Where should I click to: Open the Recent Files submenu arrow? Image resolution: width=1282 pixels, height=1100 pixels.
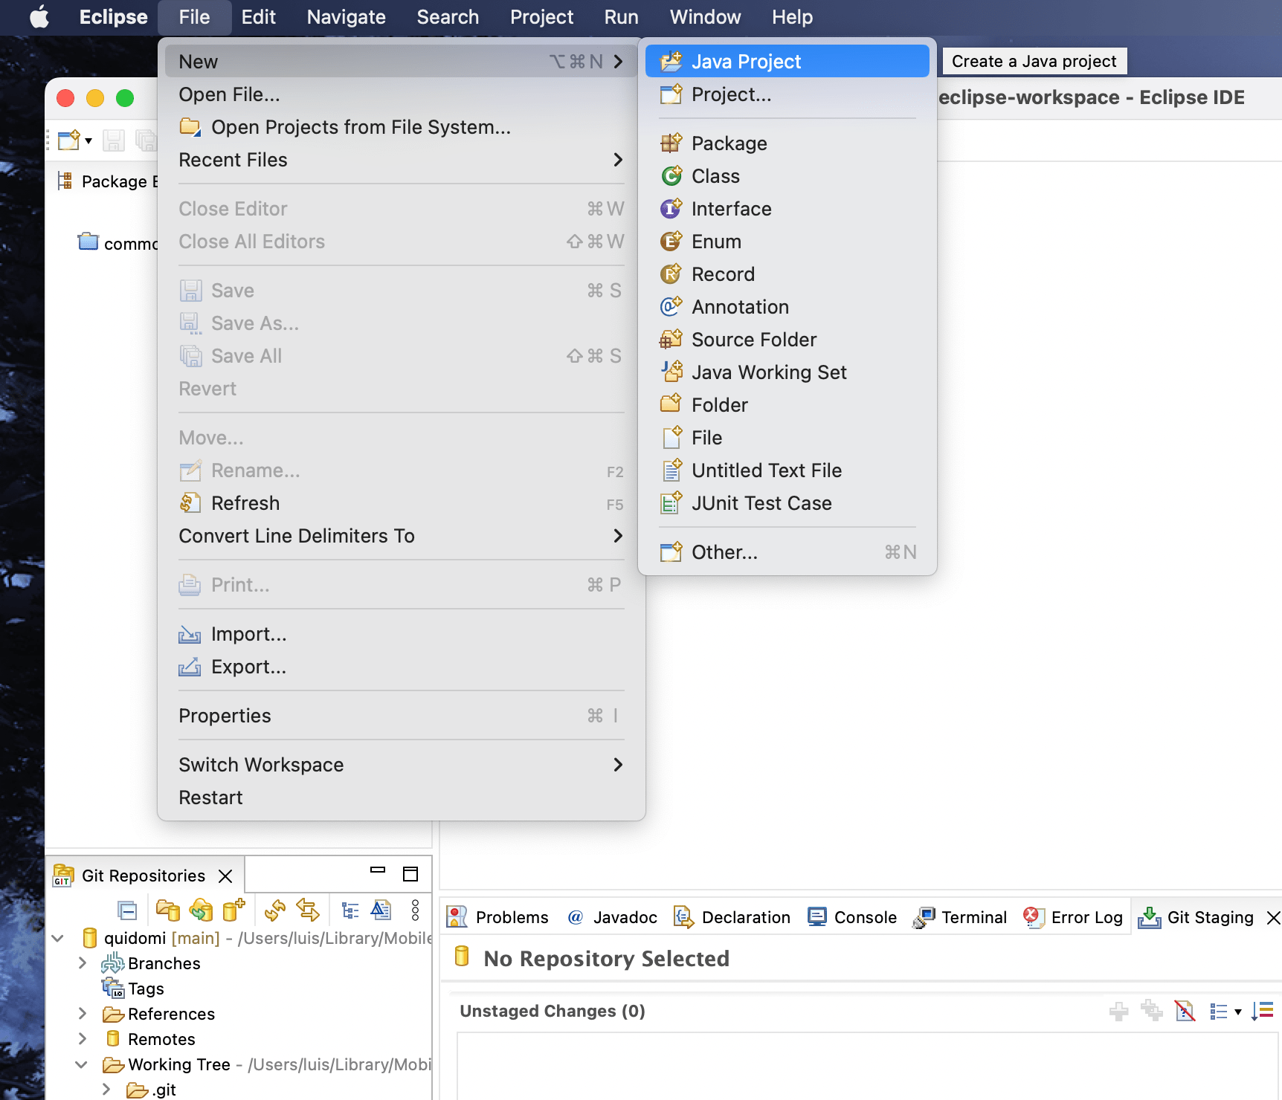pos(618,160)
